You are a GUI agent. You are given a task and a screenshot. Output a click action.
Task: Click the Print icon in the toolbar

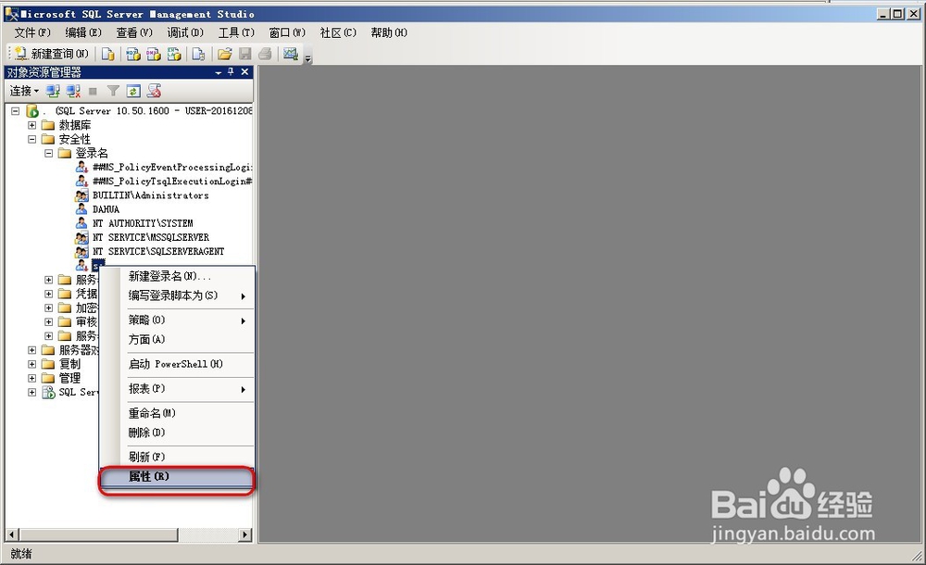click(x=265, y=55)
